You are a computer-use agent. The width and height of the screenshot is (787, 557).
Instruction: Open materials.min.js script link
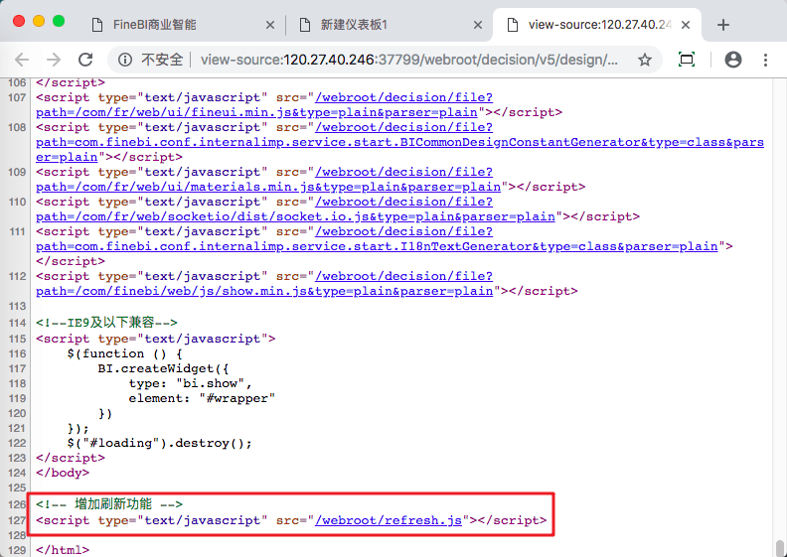[x=268, y=187]
